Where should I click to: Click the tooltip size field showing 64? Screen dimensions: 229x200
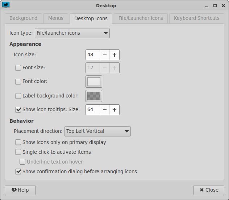pyautogui.click(x=93, y=110)
